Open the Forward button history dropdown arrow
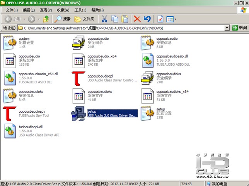249x186 pixels. pos(39,19)
